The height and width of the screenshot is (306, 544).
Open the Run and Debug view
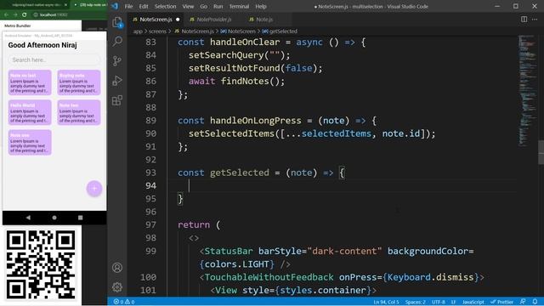tap(117, 81)
